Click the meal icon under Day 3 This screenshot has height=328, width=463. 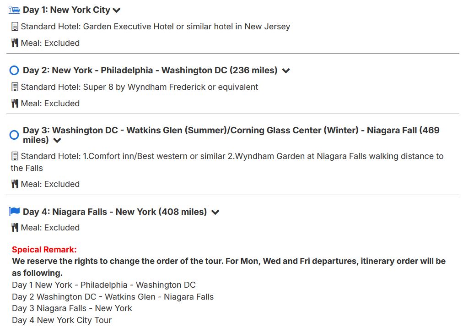15,184
